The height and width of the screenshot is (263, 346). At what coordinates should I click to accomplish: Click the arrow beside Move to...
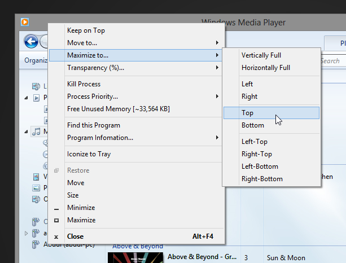click(217, 42)
